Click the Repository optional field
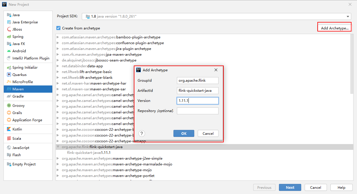Screen dimensions: 357x194 (198, 111)
